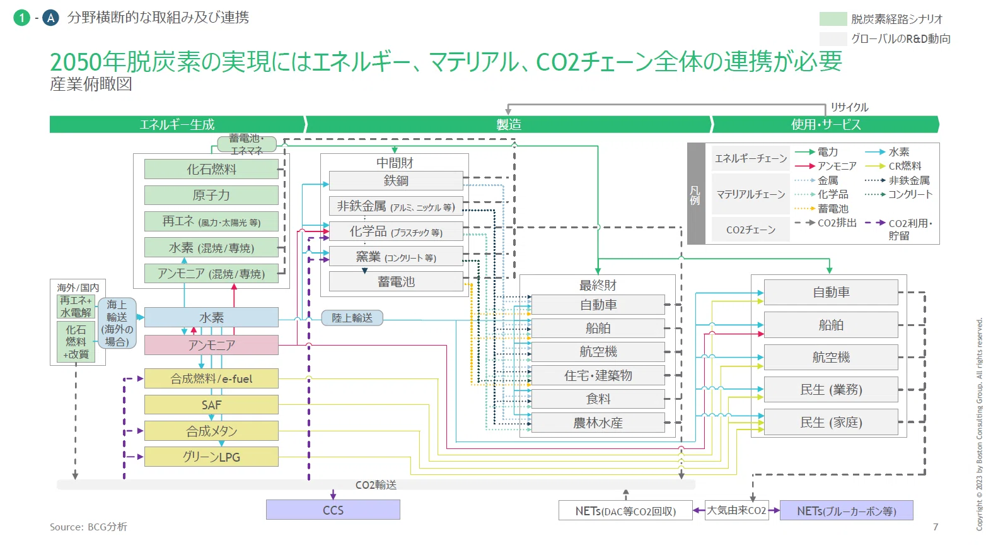Click the CO2排出 legend entry
Viewport: 986px width, 555px height.
tap(825, 223)
